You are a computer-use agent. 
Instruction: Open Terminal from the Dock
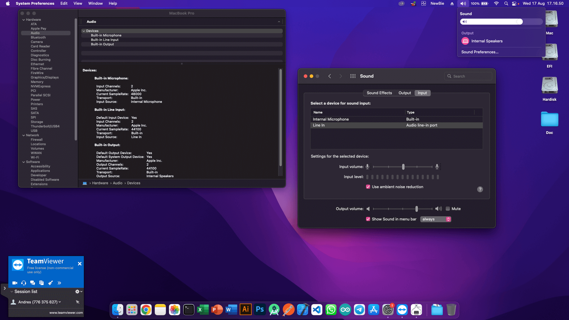point(189,310)
